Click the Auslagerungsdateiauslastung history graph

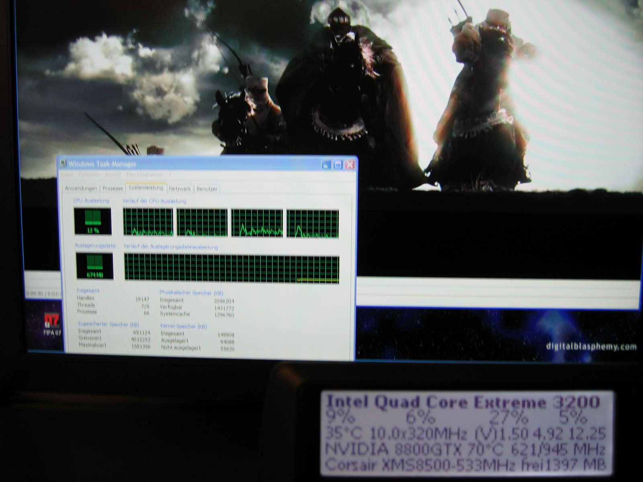click(x=232, y=268)
